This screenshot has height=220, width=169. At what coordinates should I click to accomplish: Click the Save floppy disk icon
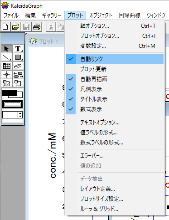pyautogui.click(x=26, y=27)
